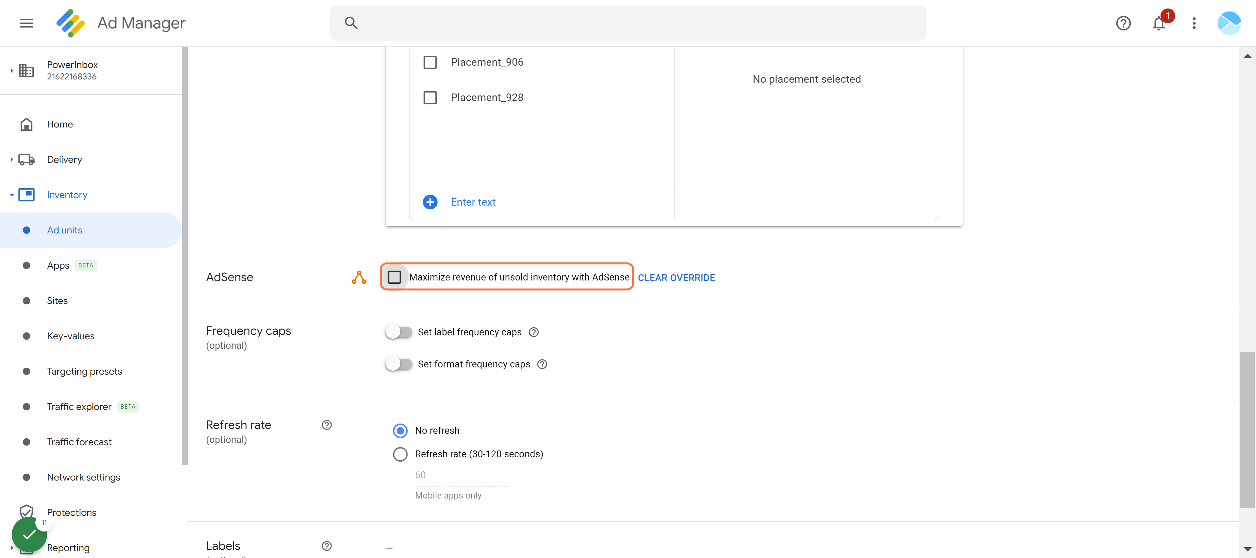Click the green checkmark status badge
This screenshot has height=558, width=1256.
click(29, 534)
